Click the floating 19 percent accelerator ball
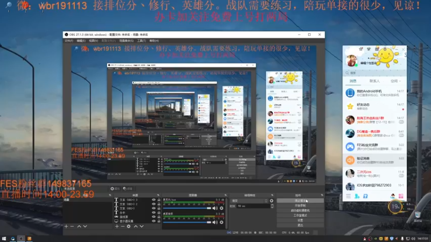431x242 pixels. tap(395, 207)
